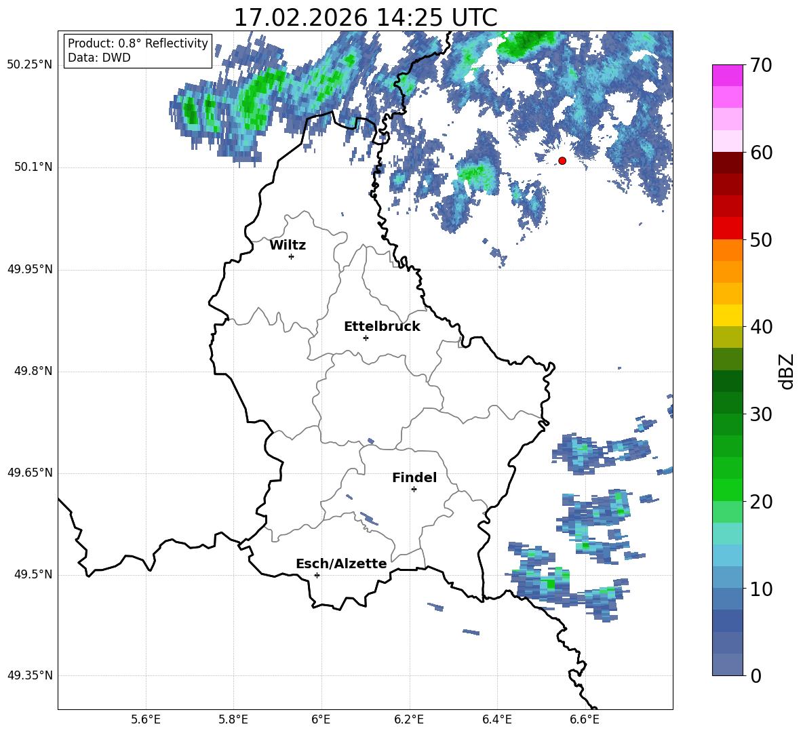
Task: Click the Wiltz station cross marker
Action: 292,256
